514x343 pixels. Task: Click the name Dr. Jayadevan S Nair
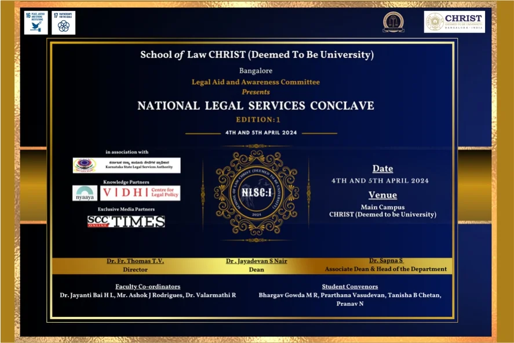coord(256,261)
